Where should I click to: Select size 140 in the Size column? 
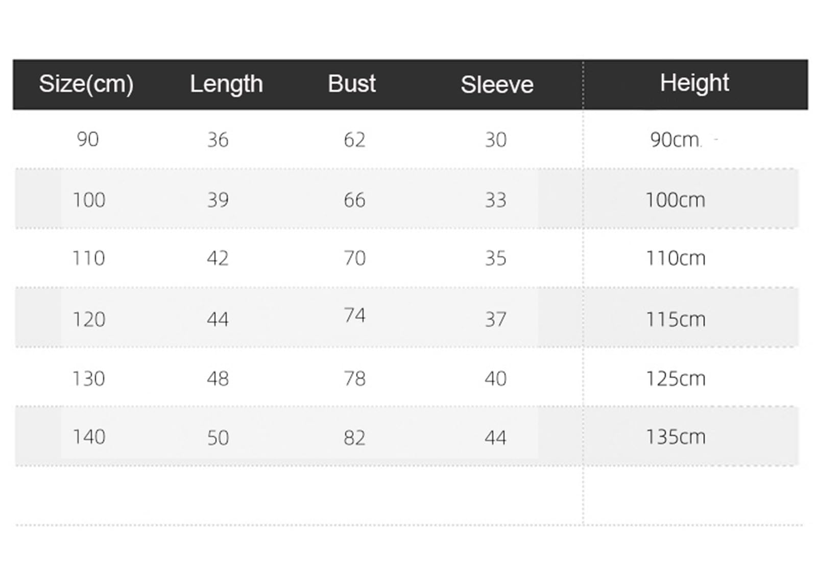tap(89, 437)
